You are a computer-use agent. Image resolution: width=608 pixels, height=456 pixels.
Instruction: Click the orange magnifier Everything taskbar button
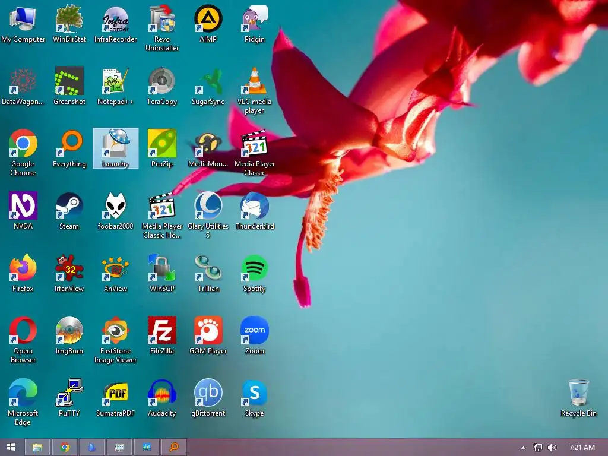click(x=174, y=448)
